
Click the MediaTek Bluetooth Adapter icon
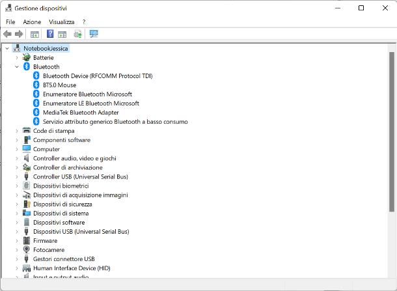36,112
